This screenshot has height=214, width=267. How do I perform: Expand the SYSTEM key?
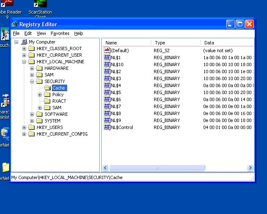coord(32,121)
